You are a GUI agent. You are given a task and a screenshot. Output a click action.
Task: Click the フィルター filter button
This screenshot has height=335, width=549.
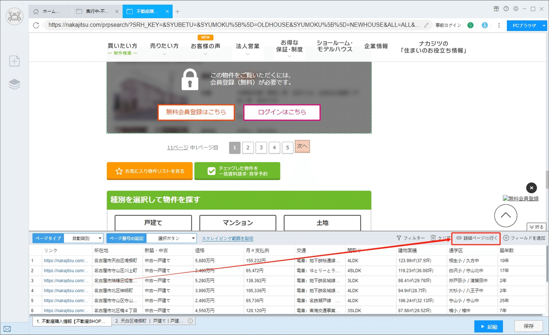click(x=410, y=238)
